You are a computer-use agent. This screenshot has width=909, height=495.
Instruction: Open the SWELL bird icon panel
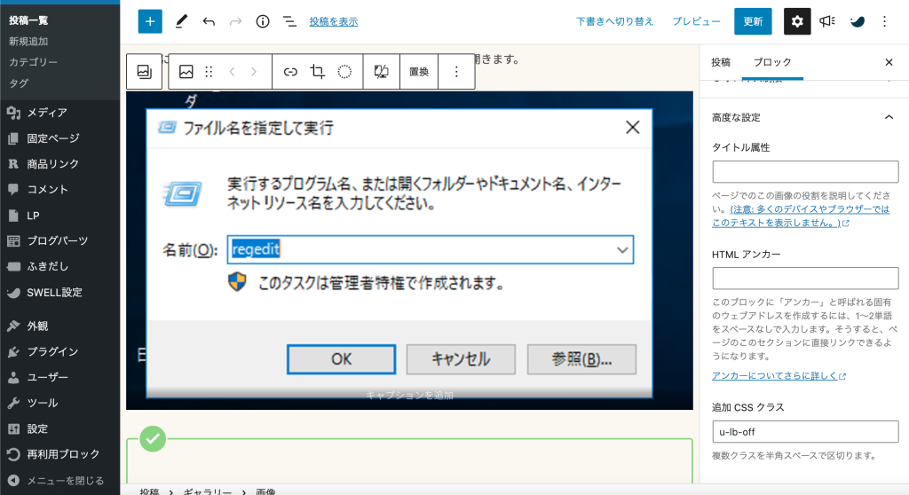coord(857,22)
